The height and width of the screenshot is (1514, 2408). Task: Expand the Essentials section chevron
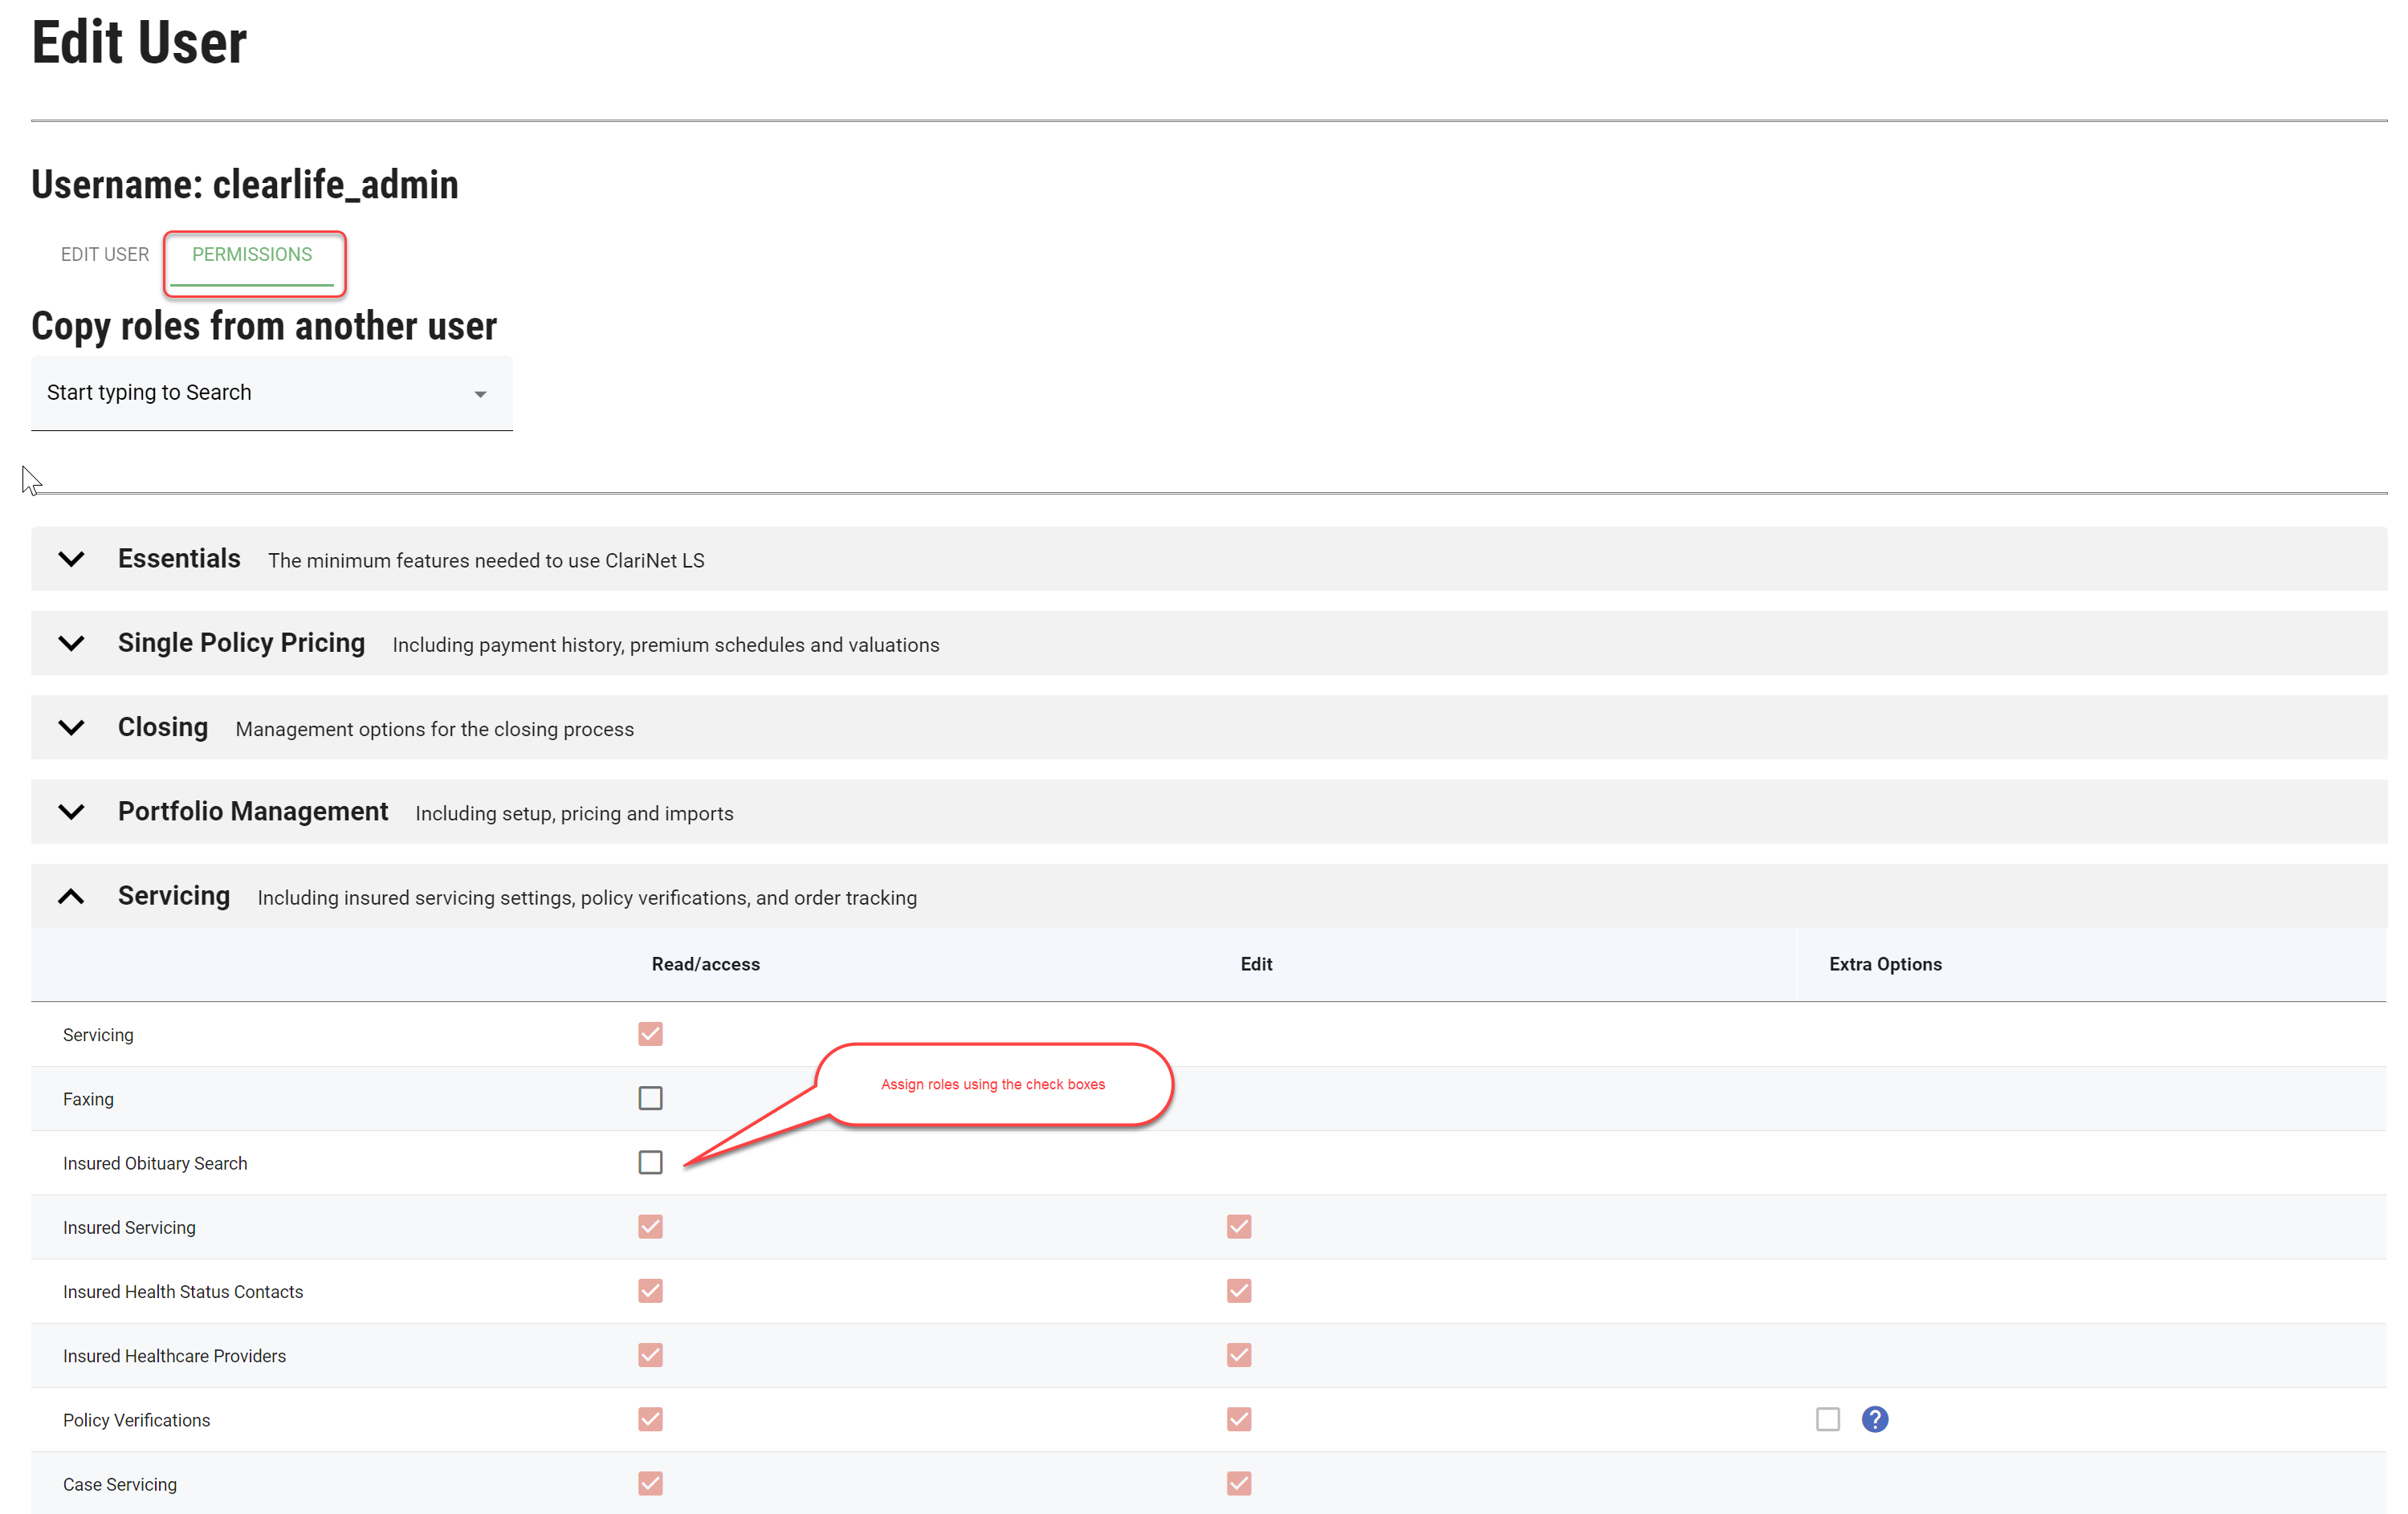71,559
